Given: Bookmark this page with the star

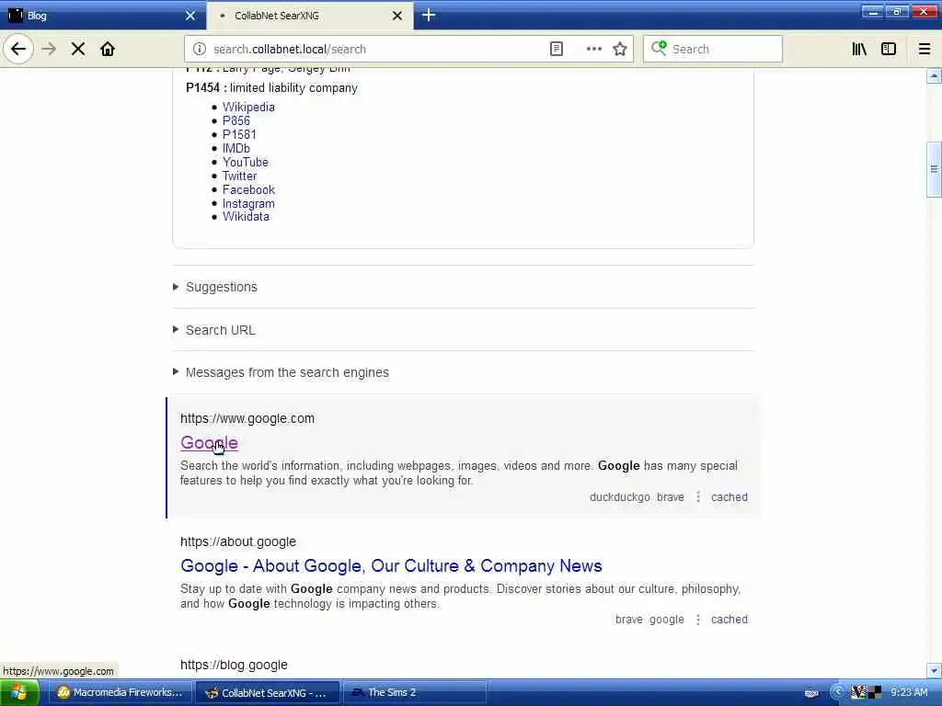Looking at the screenshot, I should tap(620, 49).
